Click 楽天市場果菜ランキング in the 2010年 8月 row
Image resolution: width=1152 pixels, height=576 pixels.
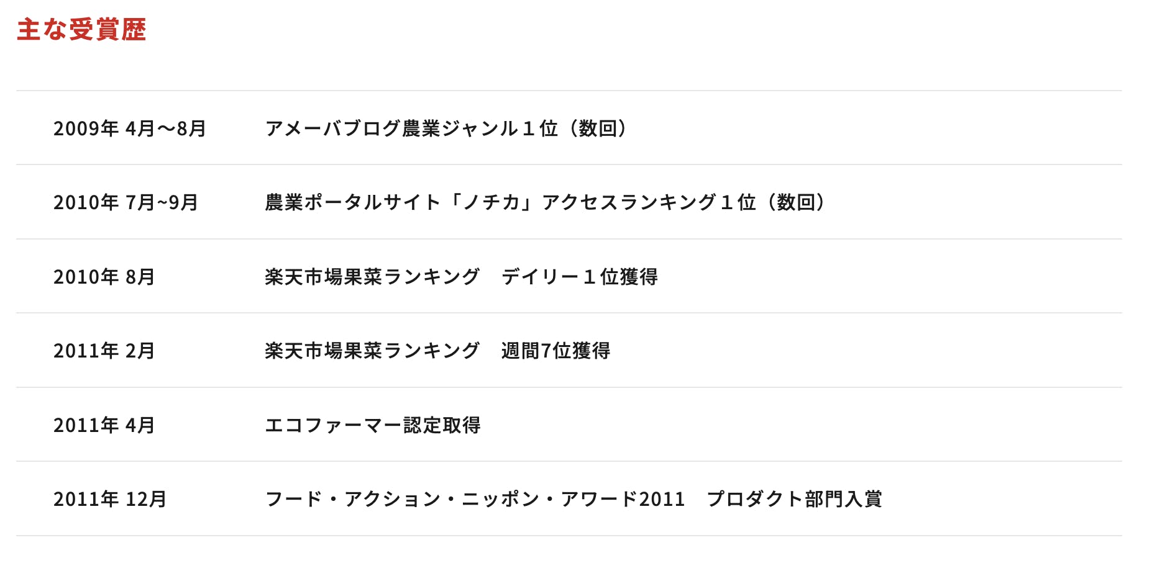point(372,277)
